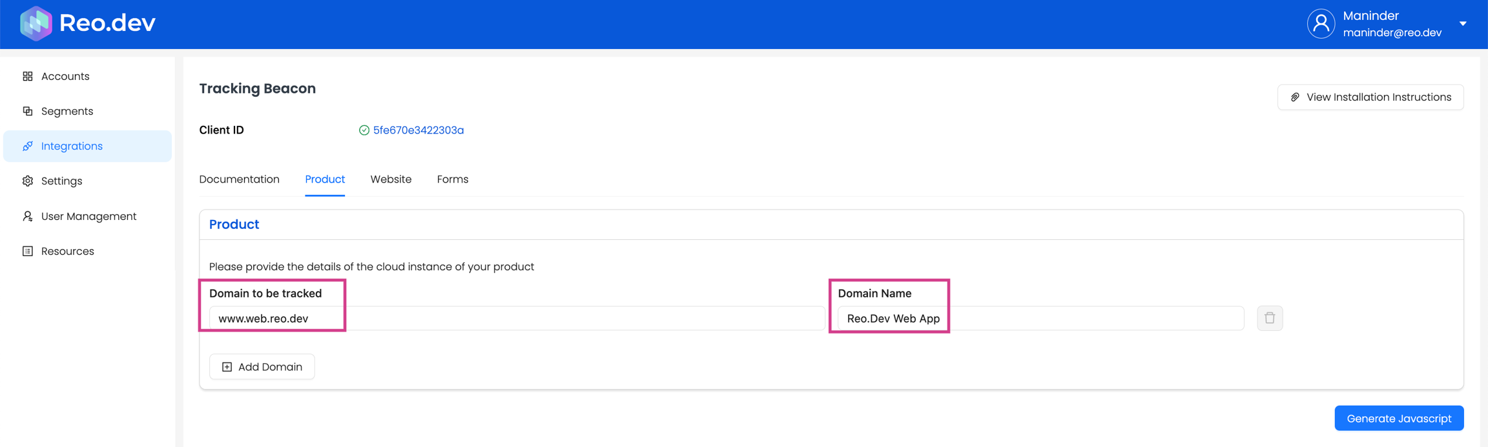Open View Installation Instructions
Image resolution: width=1488 pixels, height=447 pixels.
pos(1370,97)
